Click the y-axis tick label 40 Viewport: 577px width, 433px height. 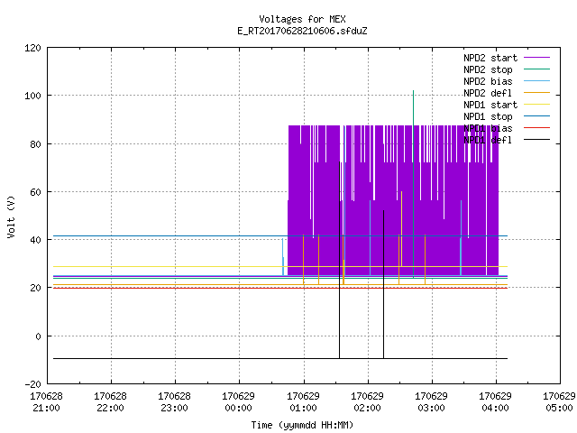(35, 241)
